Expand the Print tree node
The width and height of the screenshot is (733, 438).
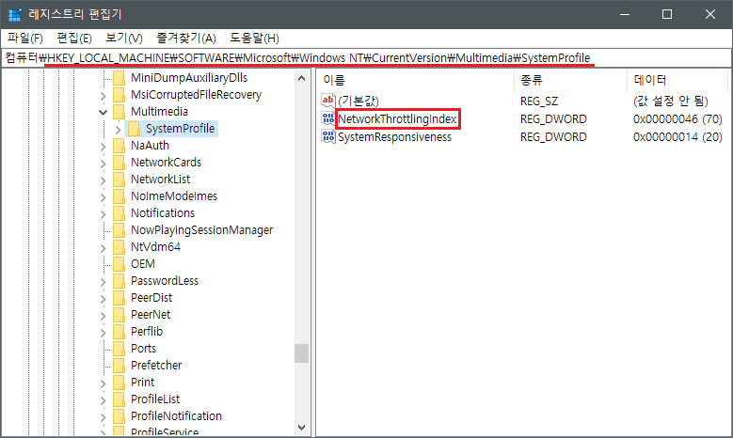point(104,383)
